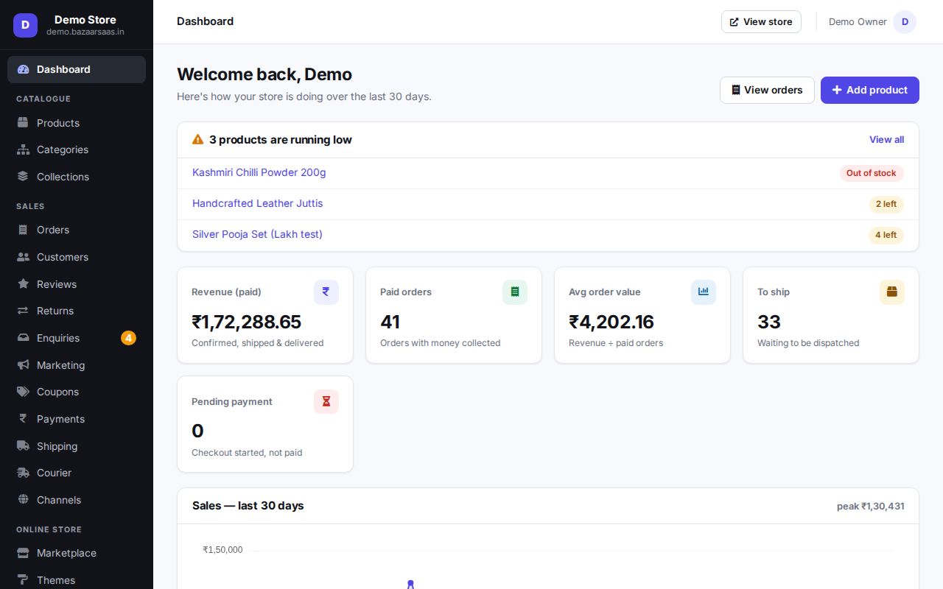
Task: Open Themes in the sidebar
Action: (x=77, y=580)
